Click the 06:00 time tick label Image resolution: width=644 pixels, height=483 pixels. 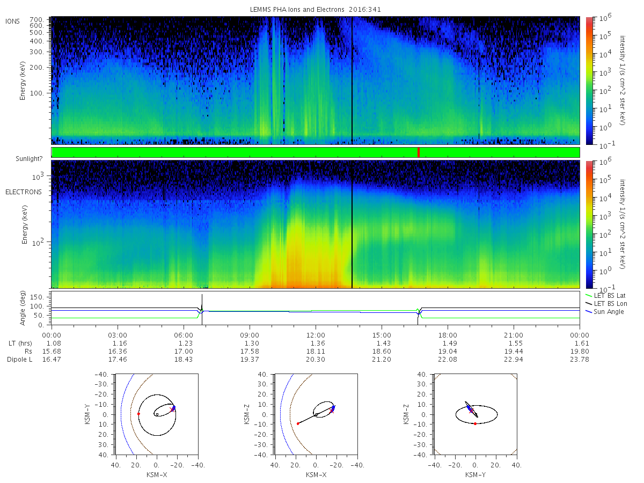184,335
